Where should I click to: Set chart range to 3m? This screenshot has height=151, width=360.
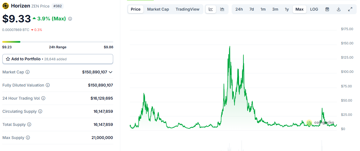[275, 9]
